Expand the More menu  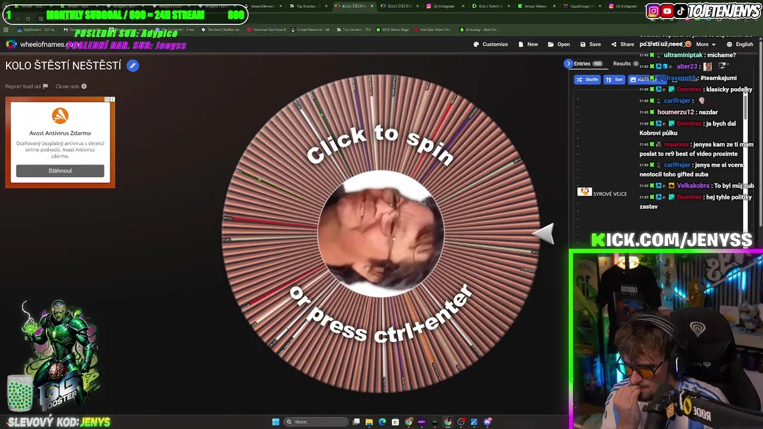[705, 44]
